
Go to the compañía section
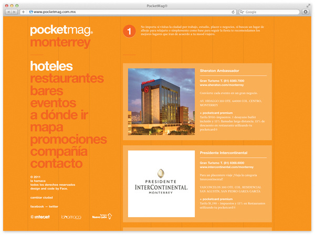[59, 152]
